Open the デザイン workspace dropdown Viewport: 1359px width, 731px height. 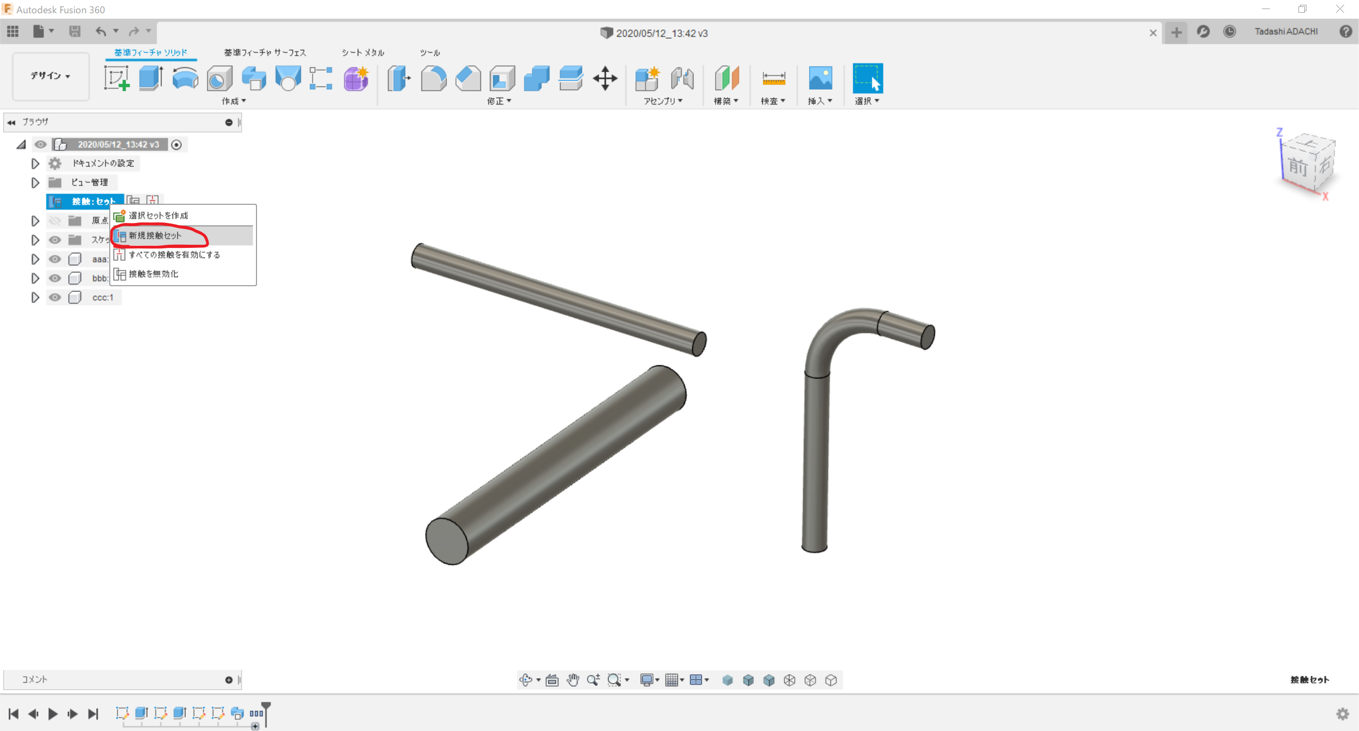50,76
